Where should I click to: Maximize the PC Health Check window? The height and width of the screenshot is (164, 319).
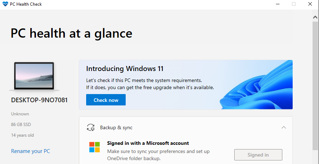point(294,4)
